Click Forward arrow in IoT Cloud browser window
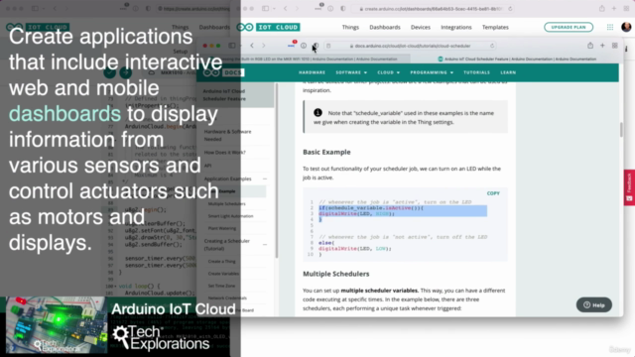 297,9
